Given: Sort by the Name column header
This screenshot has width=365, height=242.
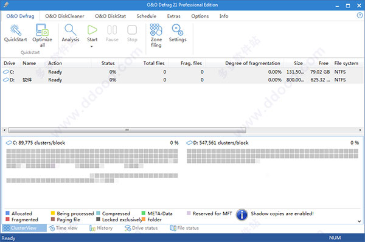Looking at the screenshot, I should click(29, 63).
